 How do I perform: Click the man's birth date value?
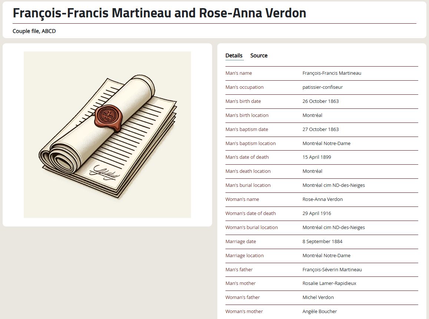[321, 101]
